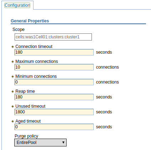151x150 pixels.
Task: Click the Purge policy label
Action: (26, 136)
